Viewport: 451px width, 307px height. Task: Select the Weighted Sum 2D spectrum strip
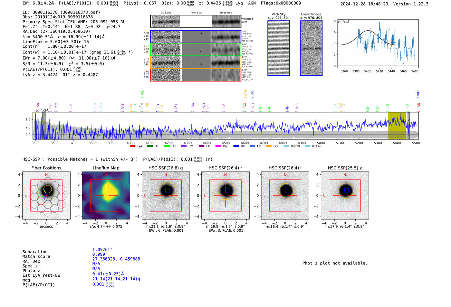click(196, 21)
